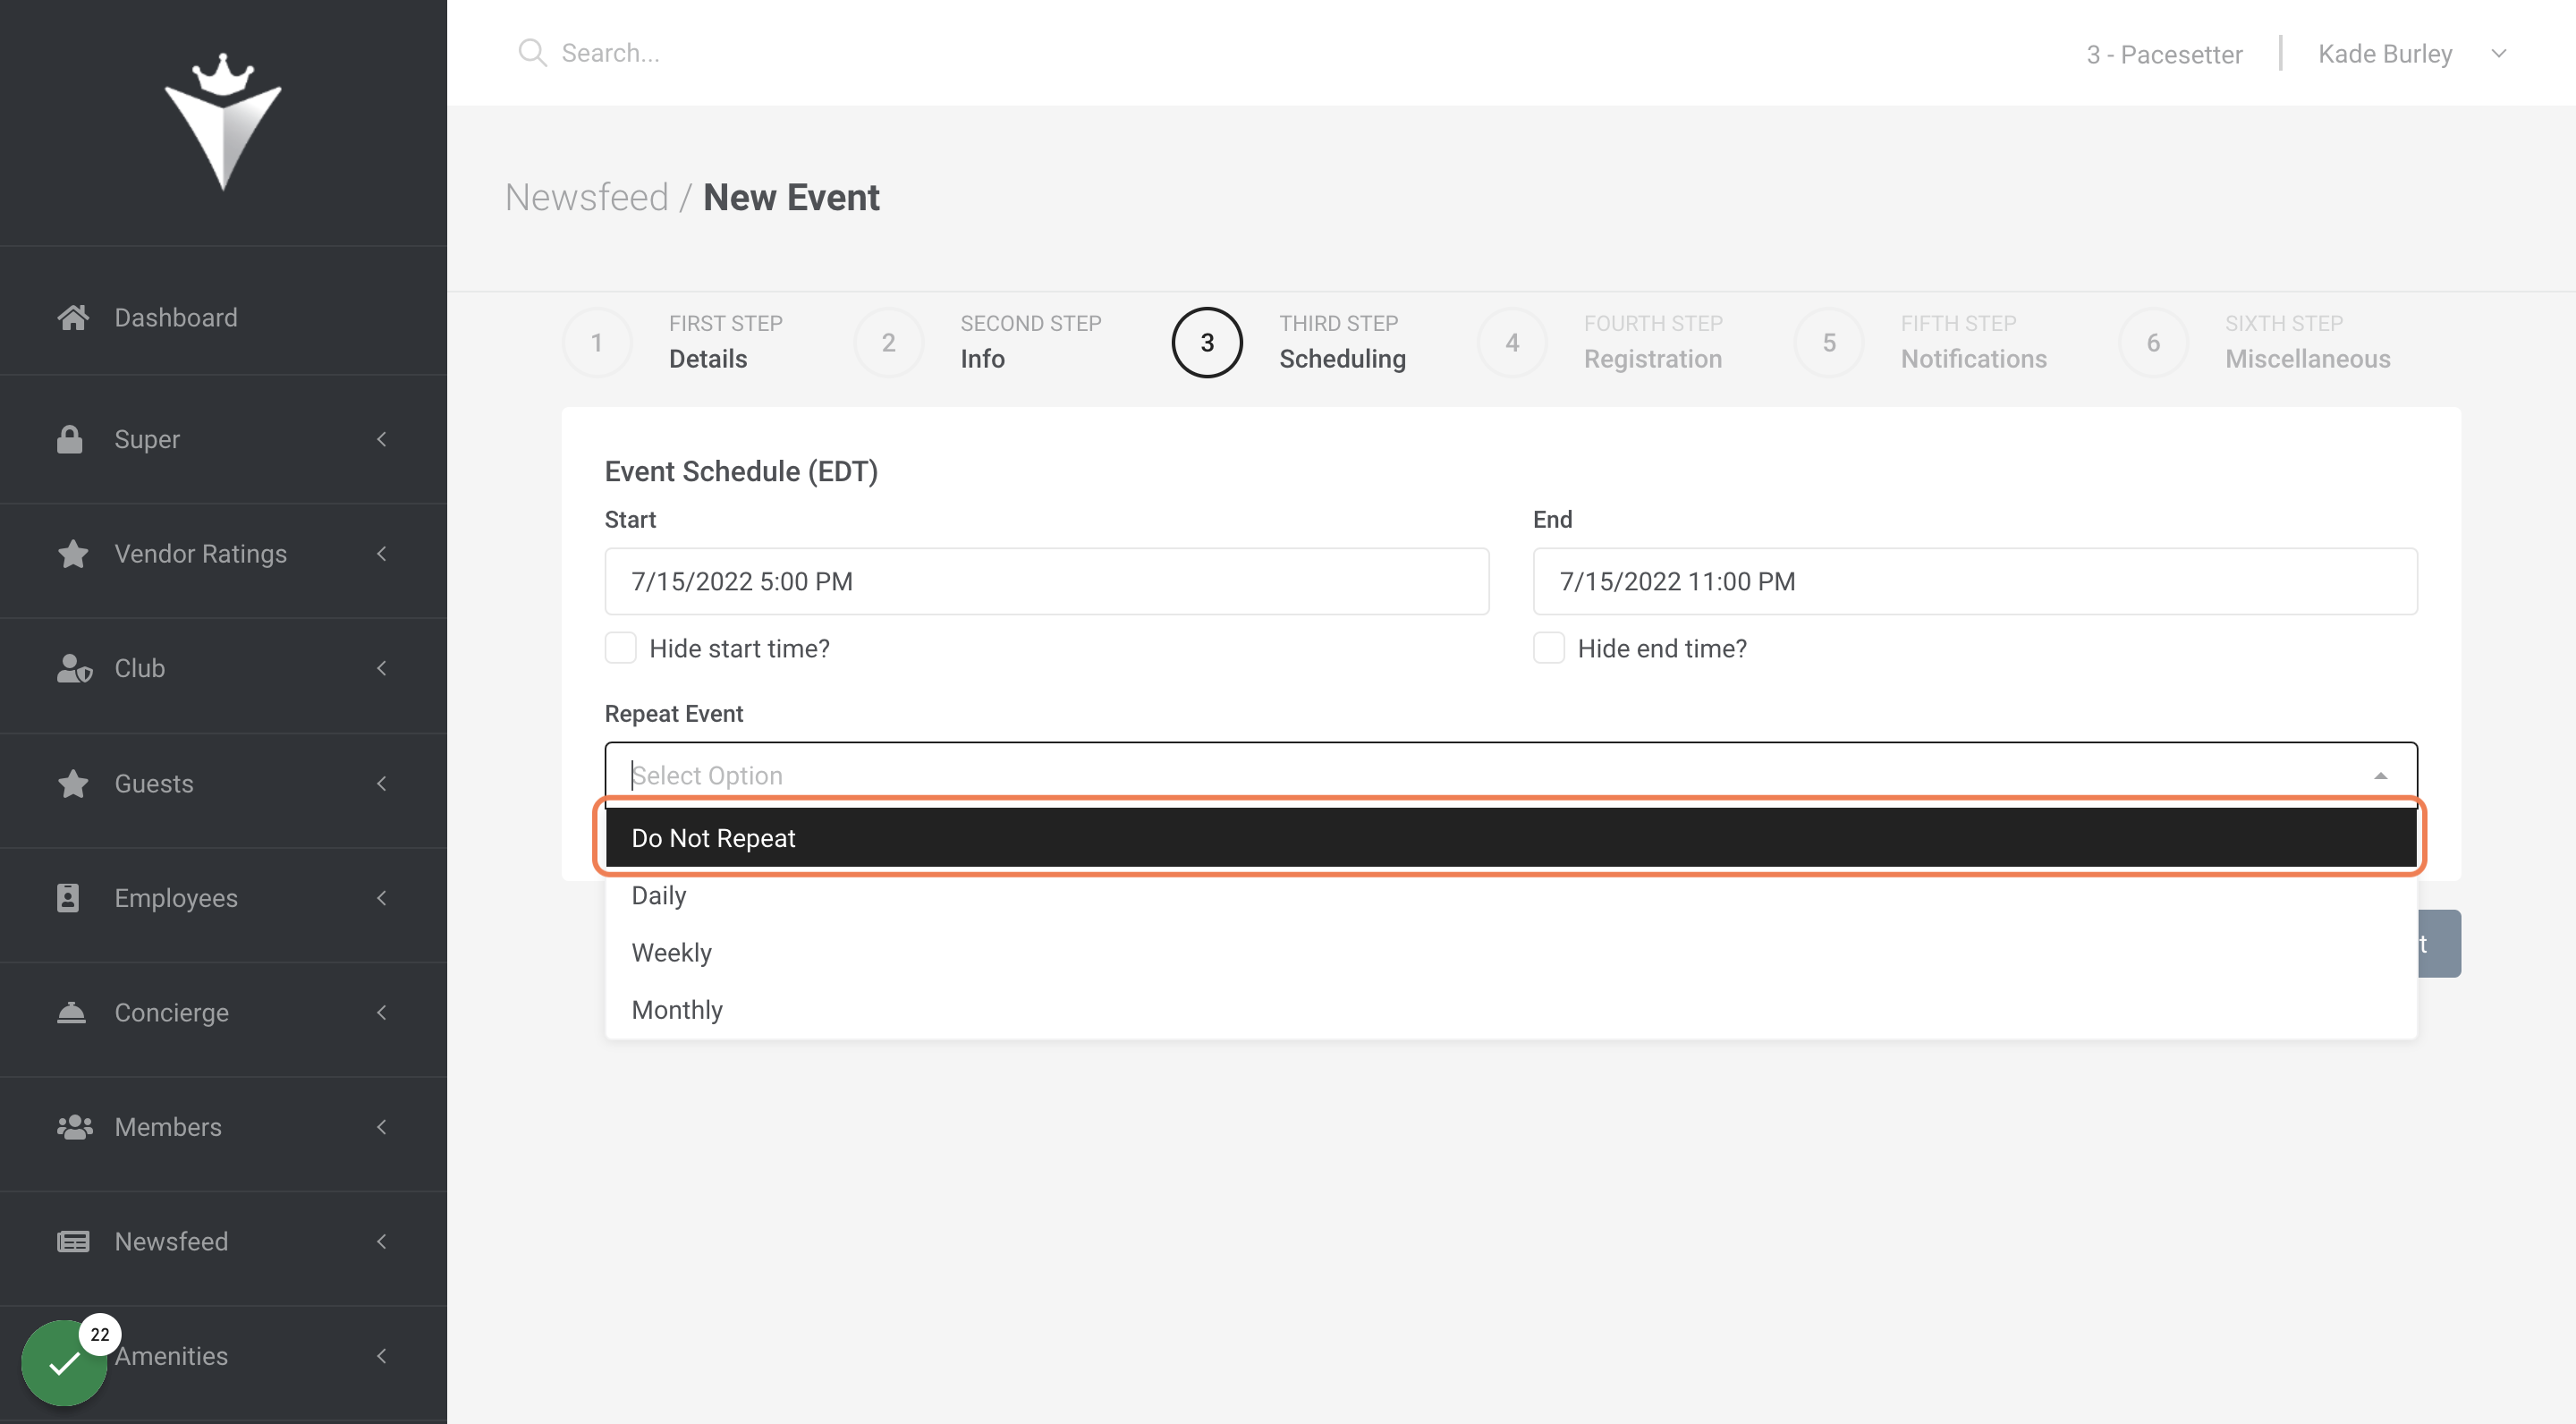Viewport: 2576px width, 1424px height.
Task: Collapse the Repeat Event dropdown arrow
Action: 2380,776
